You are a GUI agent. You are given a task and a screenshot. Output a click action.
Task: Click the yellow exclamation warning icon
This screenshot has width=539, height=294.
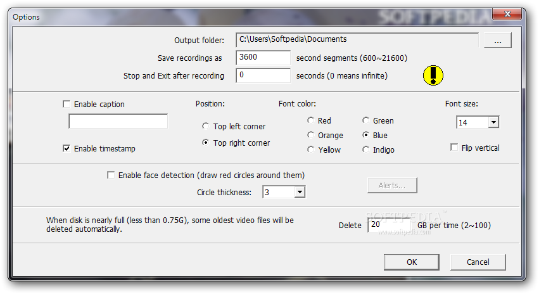tap(433, 75)
